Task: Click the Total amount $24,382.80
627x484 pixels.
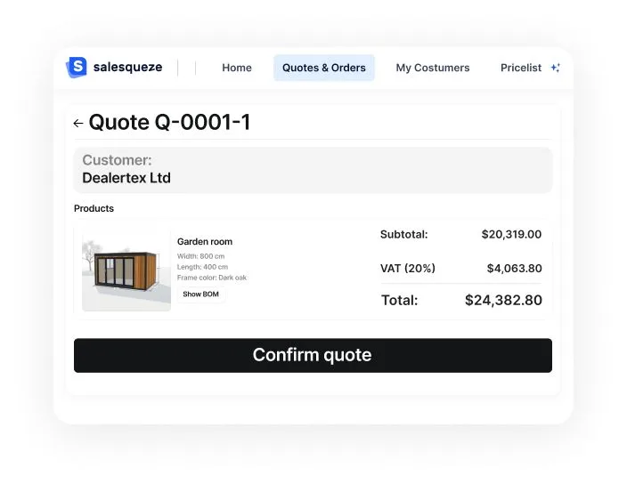Action: click(x=503, y=301)
